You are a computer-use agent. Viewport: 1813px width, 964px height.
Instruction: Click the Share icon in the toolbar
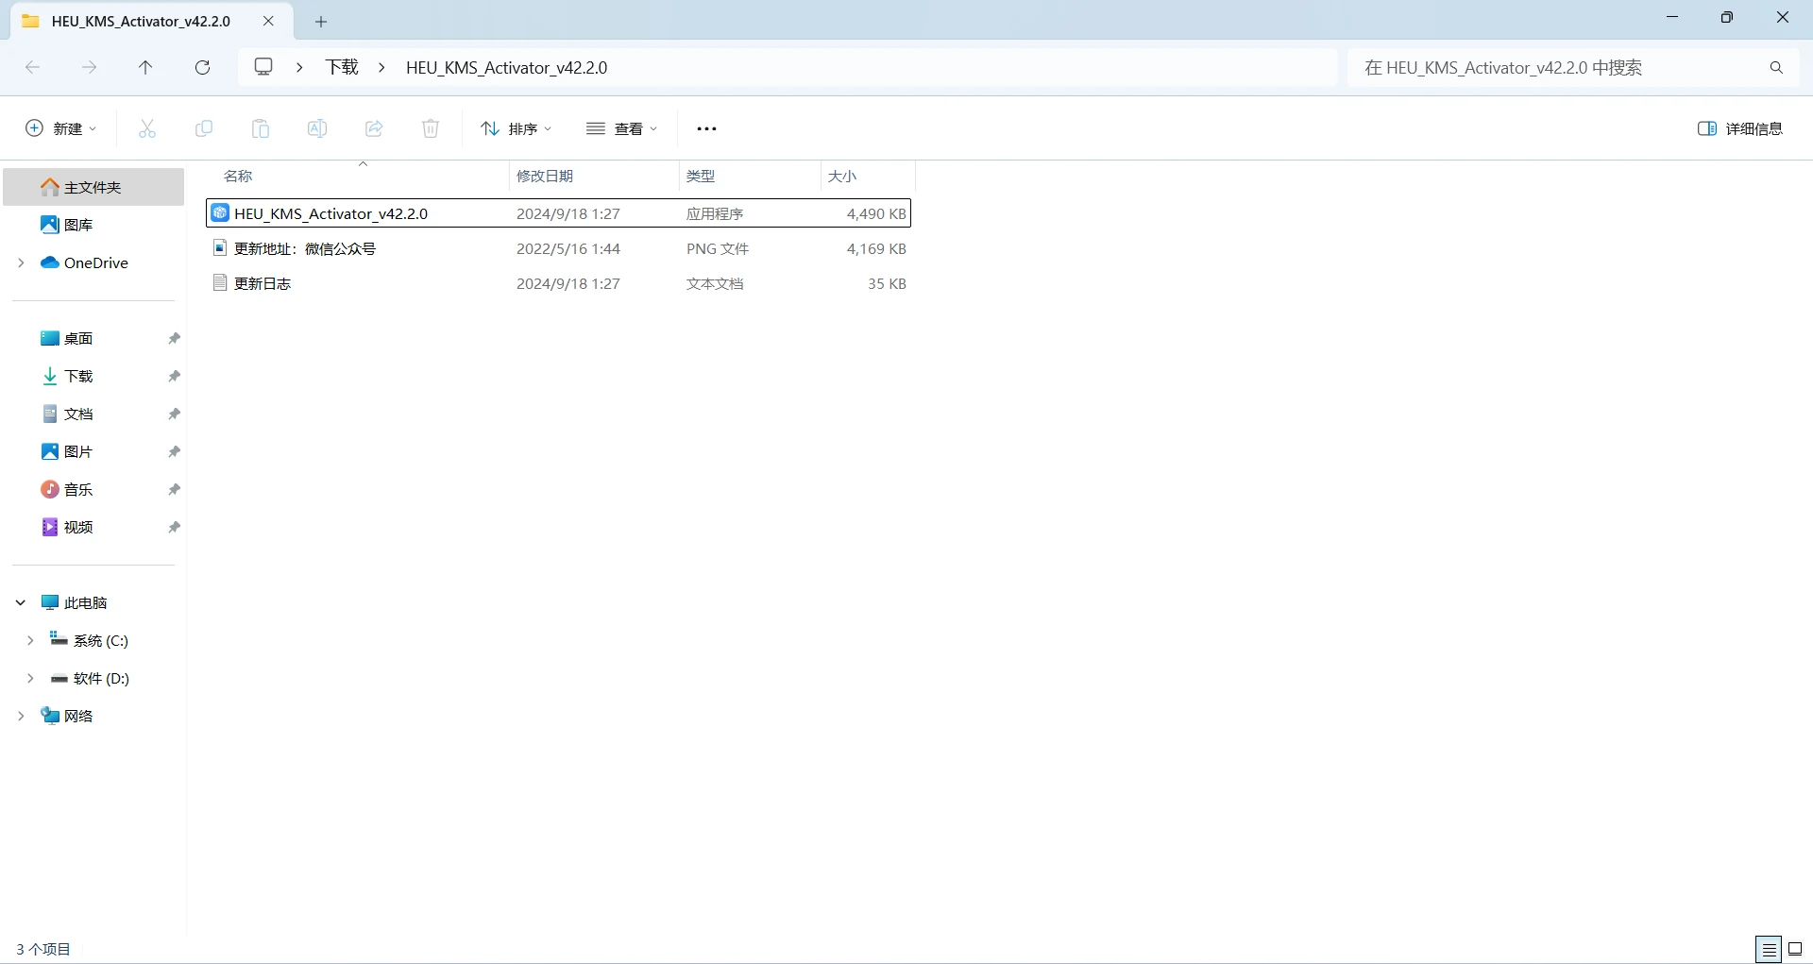374,128
